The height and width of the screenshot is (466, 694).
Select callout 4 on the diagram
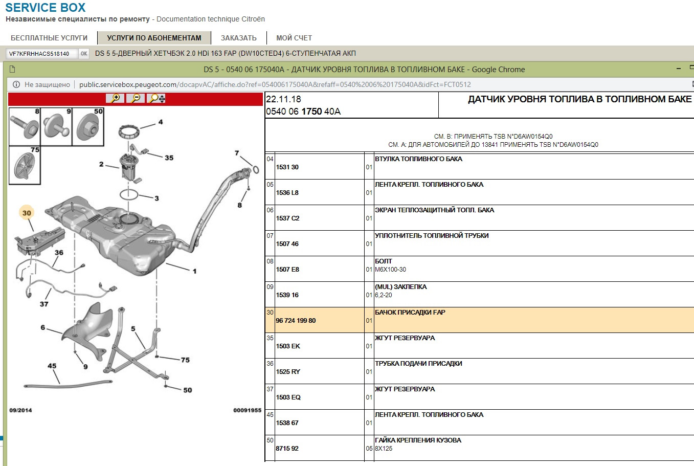pyautogui.click(x=161, y=122)
